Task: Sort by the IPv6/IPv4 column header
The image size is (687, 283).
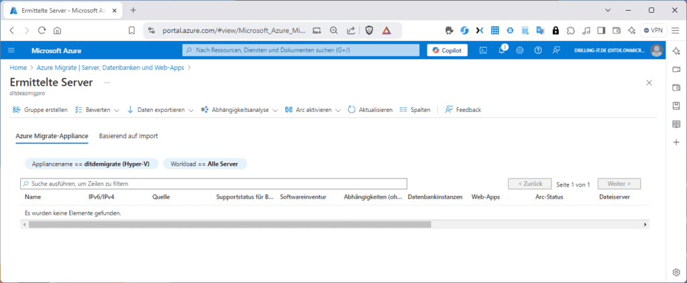Action: click(102, 197)
